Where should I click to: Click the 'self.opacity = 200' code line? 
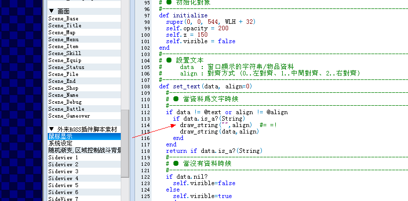point(197,28)
